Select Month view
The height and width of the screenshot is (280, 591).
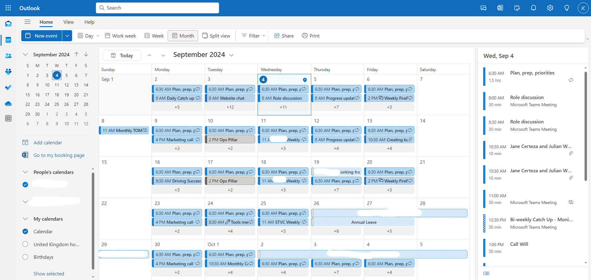pos(183,36)
